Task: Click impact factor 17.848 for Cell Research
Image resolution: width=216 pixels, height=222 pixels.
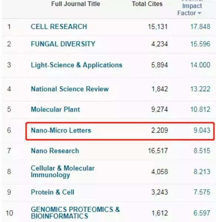Action: (200, 27)
